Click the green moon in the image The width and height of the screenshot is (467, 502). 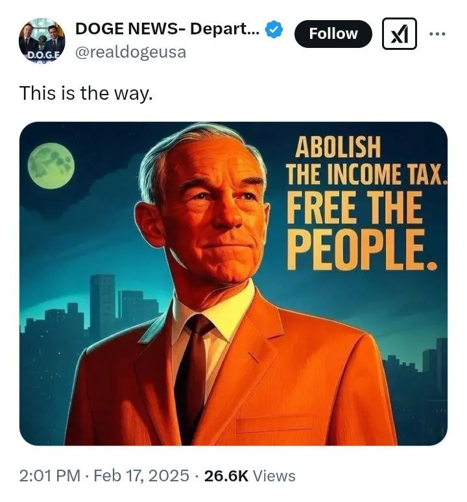51,166
